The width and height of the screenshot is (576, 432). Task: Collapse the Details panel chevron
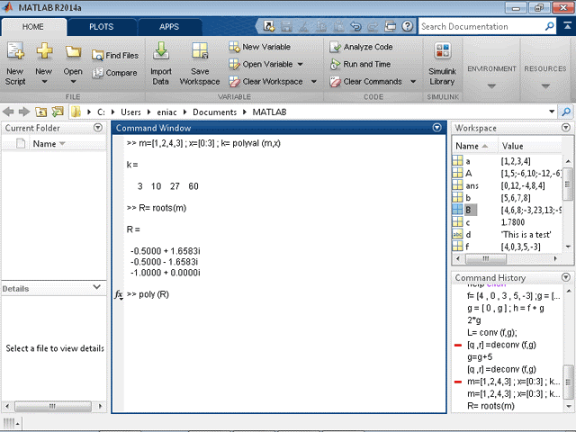point(97,287)
